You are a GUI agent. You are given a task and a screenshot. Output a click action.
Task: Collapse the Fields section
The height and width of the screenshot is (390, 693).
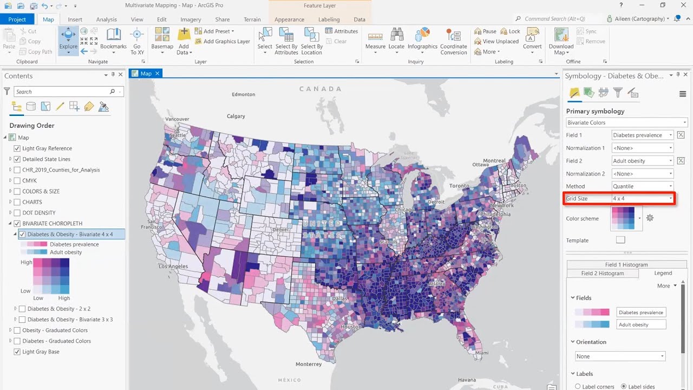573,298
